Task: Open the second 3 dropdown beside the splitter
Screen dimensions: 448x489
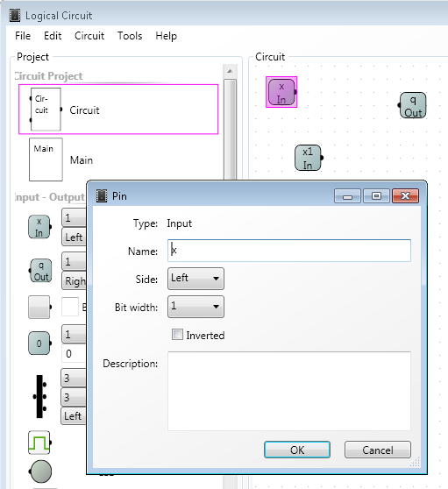Action: coord(74,397)
